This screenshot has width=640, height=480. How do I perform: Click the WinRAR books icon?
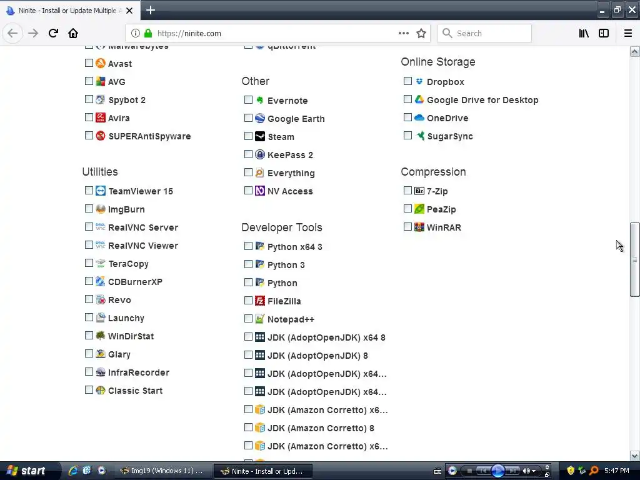419,227
